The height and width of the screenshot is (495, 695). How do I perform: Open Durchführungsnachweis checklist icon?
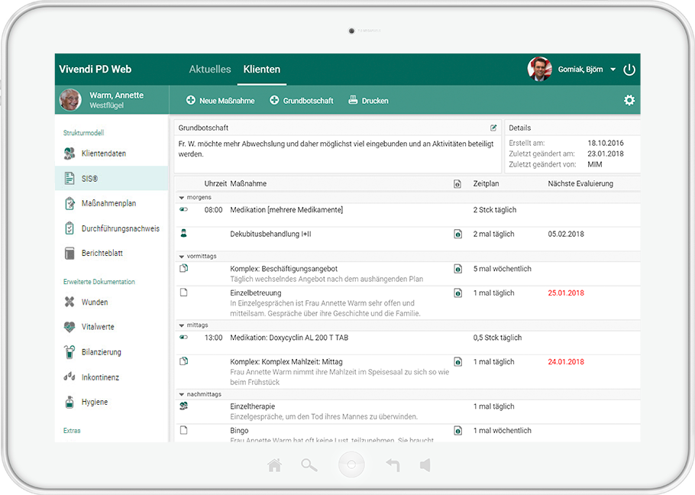tap(69, 228)
